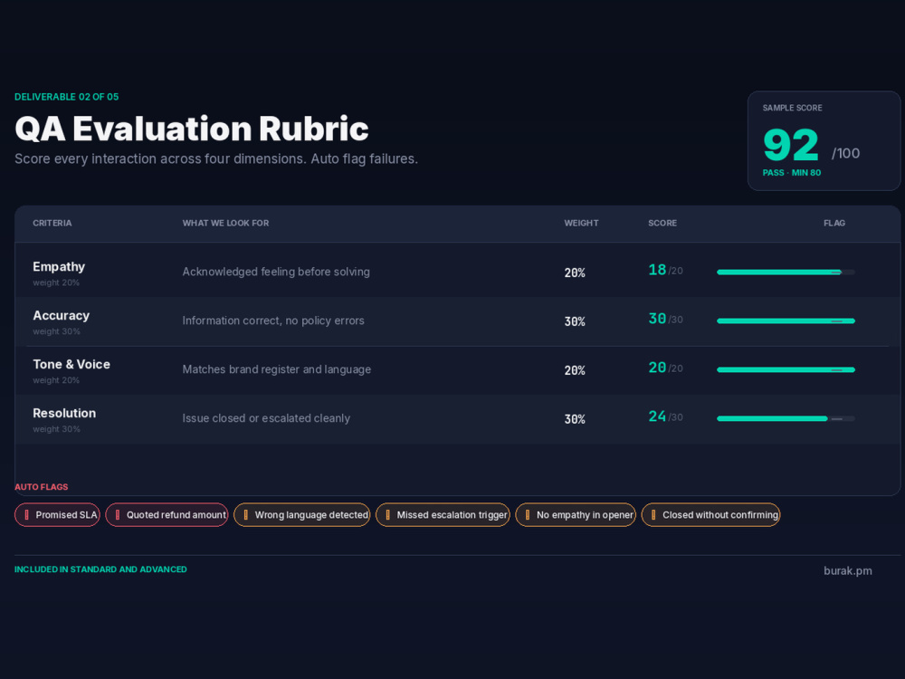Viewport: 905px width, 679px height.
Task: Click the red marker icon in Quoted refund amount chip
Action: (118, 515)
